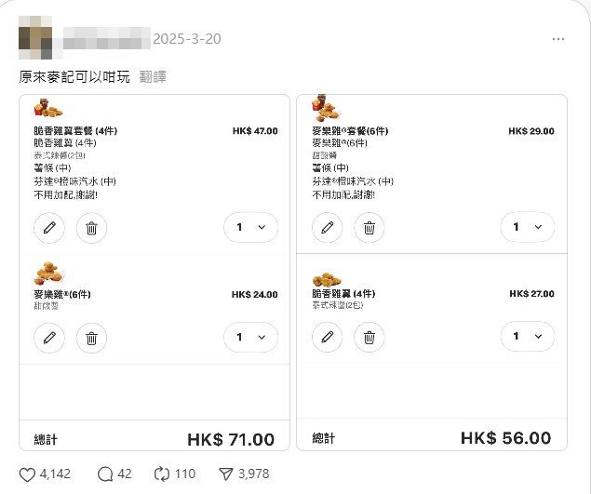This screenshot has height=494, width=591.
Task: Delete the 麥樂雞套餐 (6件) item
Action: (x=369, y=227)
